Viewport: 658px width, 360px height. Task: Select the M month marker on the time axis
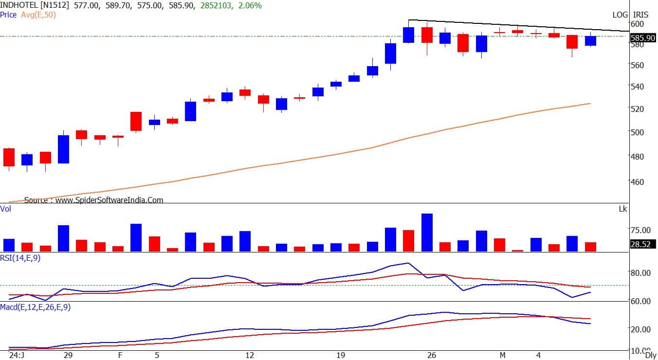point(502,356)
